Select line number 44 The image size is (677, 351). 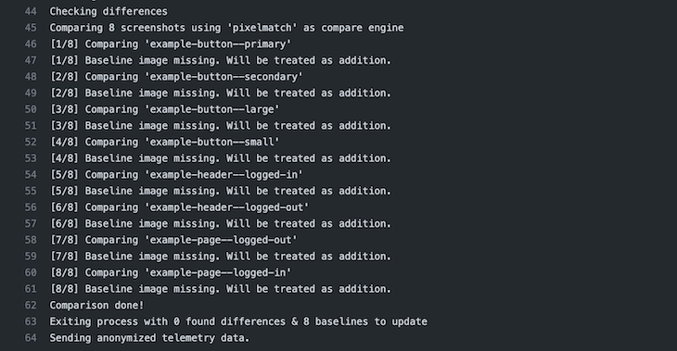(x=31, y=11)
